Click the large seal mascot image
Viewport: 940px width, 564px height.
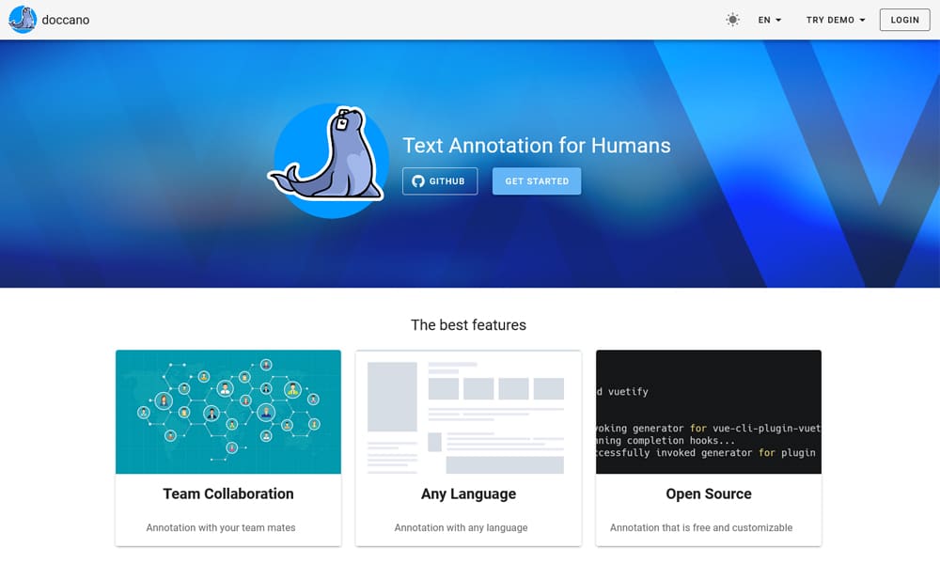pyautogui.click(x=330, y=160)
